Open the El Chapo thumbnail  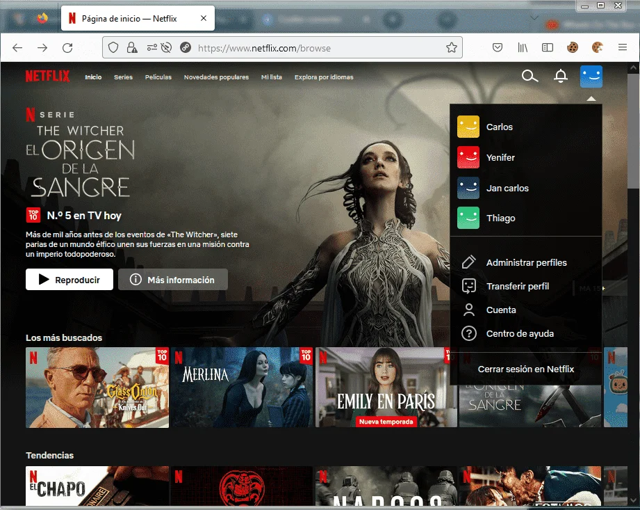97,486
